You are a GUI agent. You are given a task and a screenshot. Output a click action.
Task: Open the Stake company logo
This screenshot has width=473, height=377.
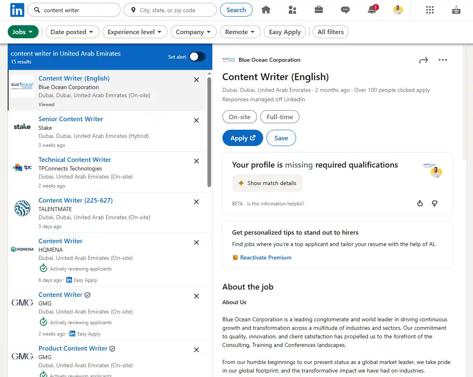[22, 126]
